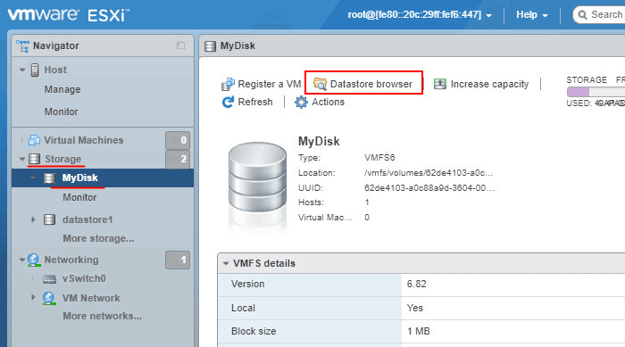Open More networks... link
Screen dimensions: 625x347
tap(103, 316)
